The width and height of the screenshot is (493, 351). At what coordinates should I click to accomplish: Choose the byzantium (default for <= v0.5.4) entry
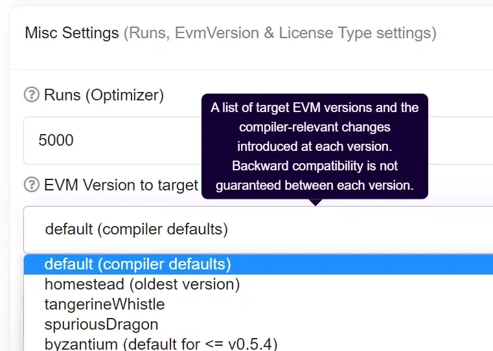[x=161, y=344]
